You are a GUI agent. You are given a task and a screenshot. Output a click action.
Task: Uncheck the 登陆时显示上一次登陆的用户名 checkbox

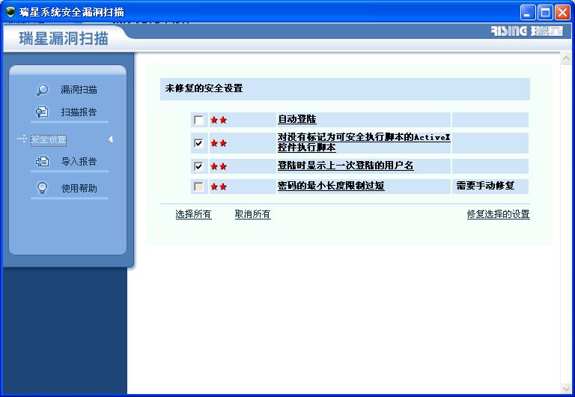coord(198,166)
